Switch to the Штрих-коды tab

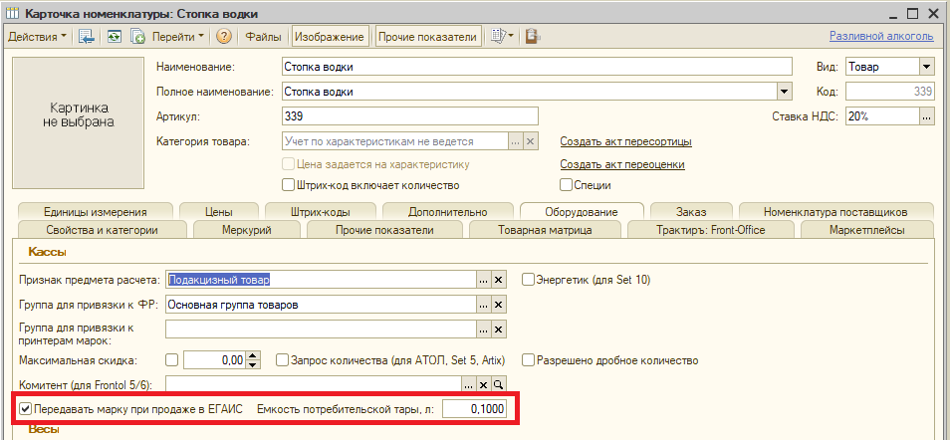coord(319,211)
